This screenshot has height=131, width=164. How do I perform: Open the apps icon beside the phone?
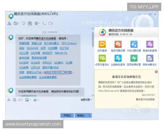36,23
